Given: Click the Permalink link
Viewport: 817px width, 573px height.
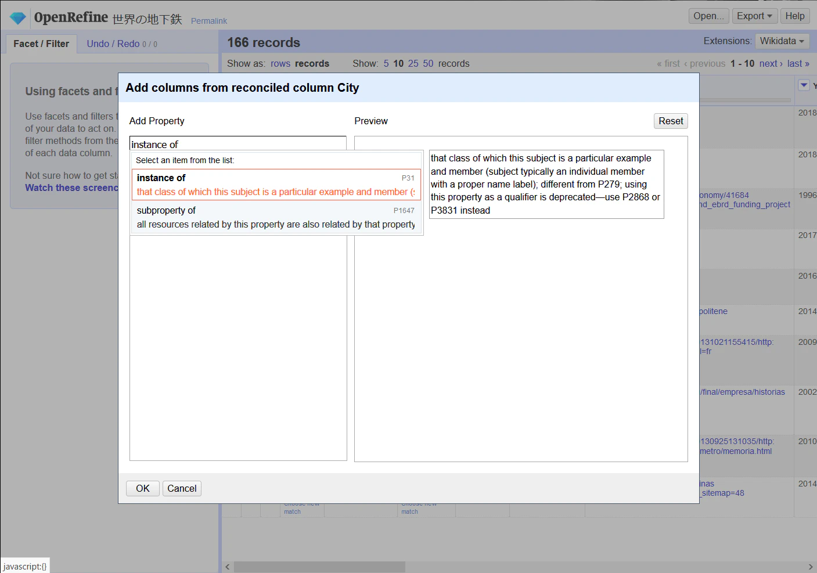Looking at the screenshot, I should 209,21.
